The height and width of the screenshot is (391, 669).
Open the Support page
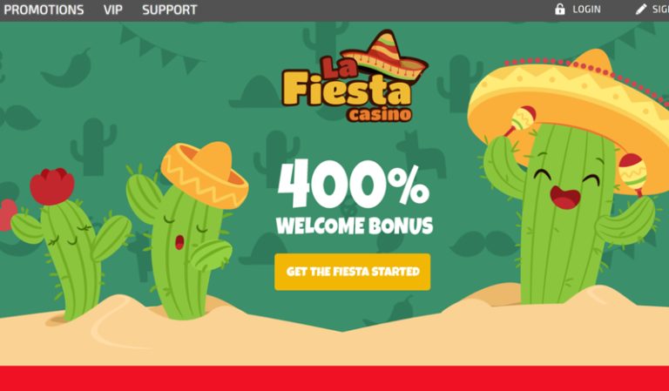tap(169, 10)
